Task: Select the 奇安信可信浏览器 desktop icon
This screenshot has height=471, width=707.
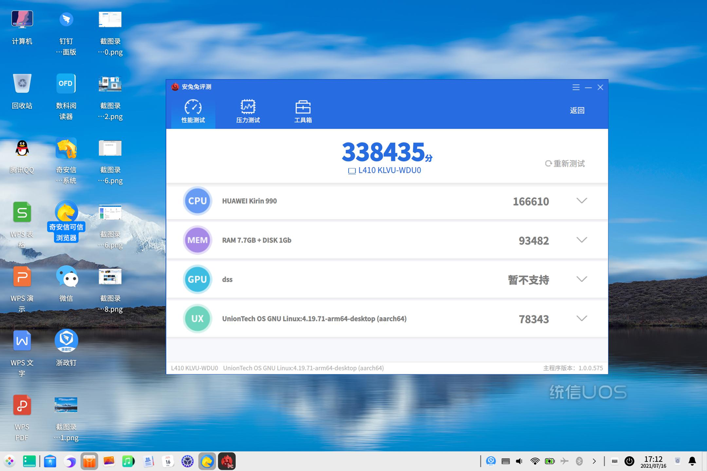Action: click(x=66, y=221)
